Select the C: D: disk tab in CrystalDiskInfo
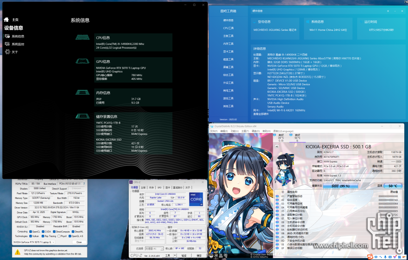The width and height of the screenshot is (408, 260). coord(281,138)
